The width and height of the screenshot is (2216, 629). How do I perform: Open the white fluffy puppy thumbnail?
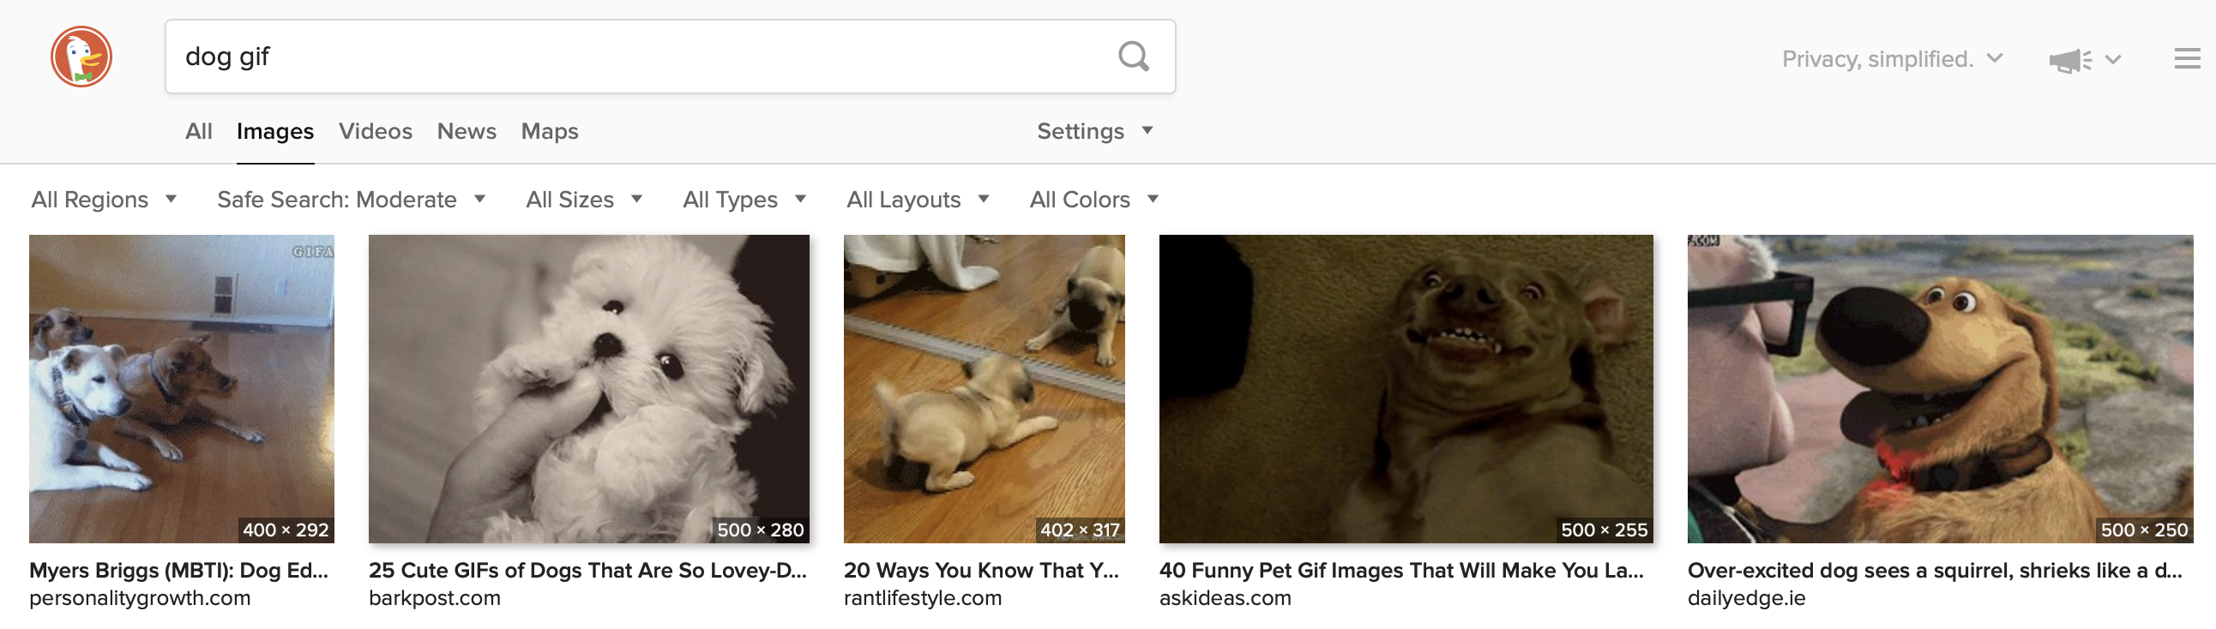pyautogui.click(x=588, y=387)
